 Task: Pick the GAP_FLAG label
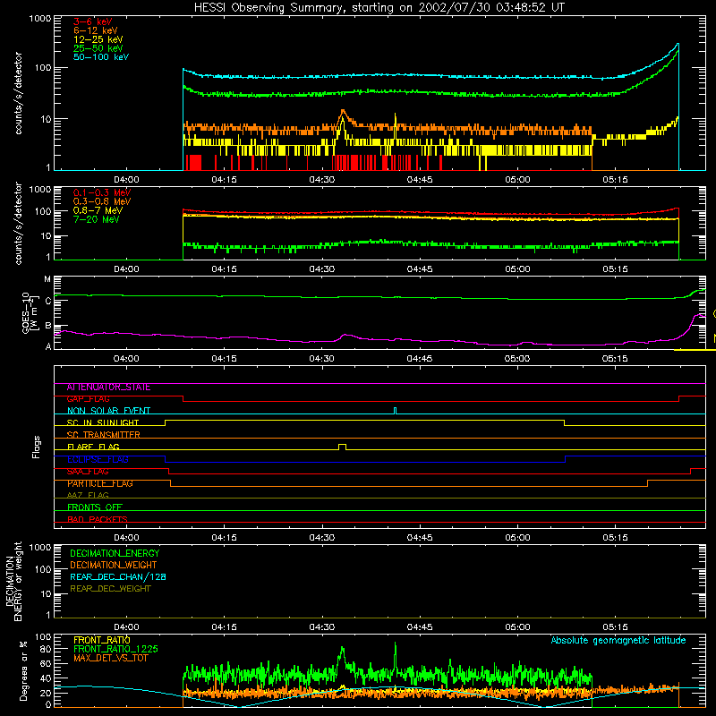click(x=88, y=399)
